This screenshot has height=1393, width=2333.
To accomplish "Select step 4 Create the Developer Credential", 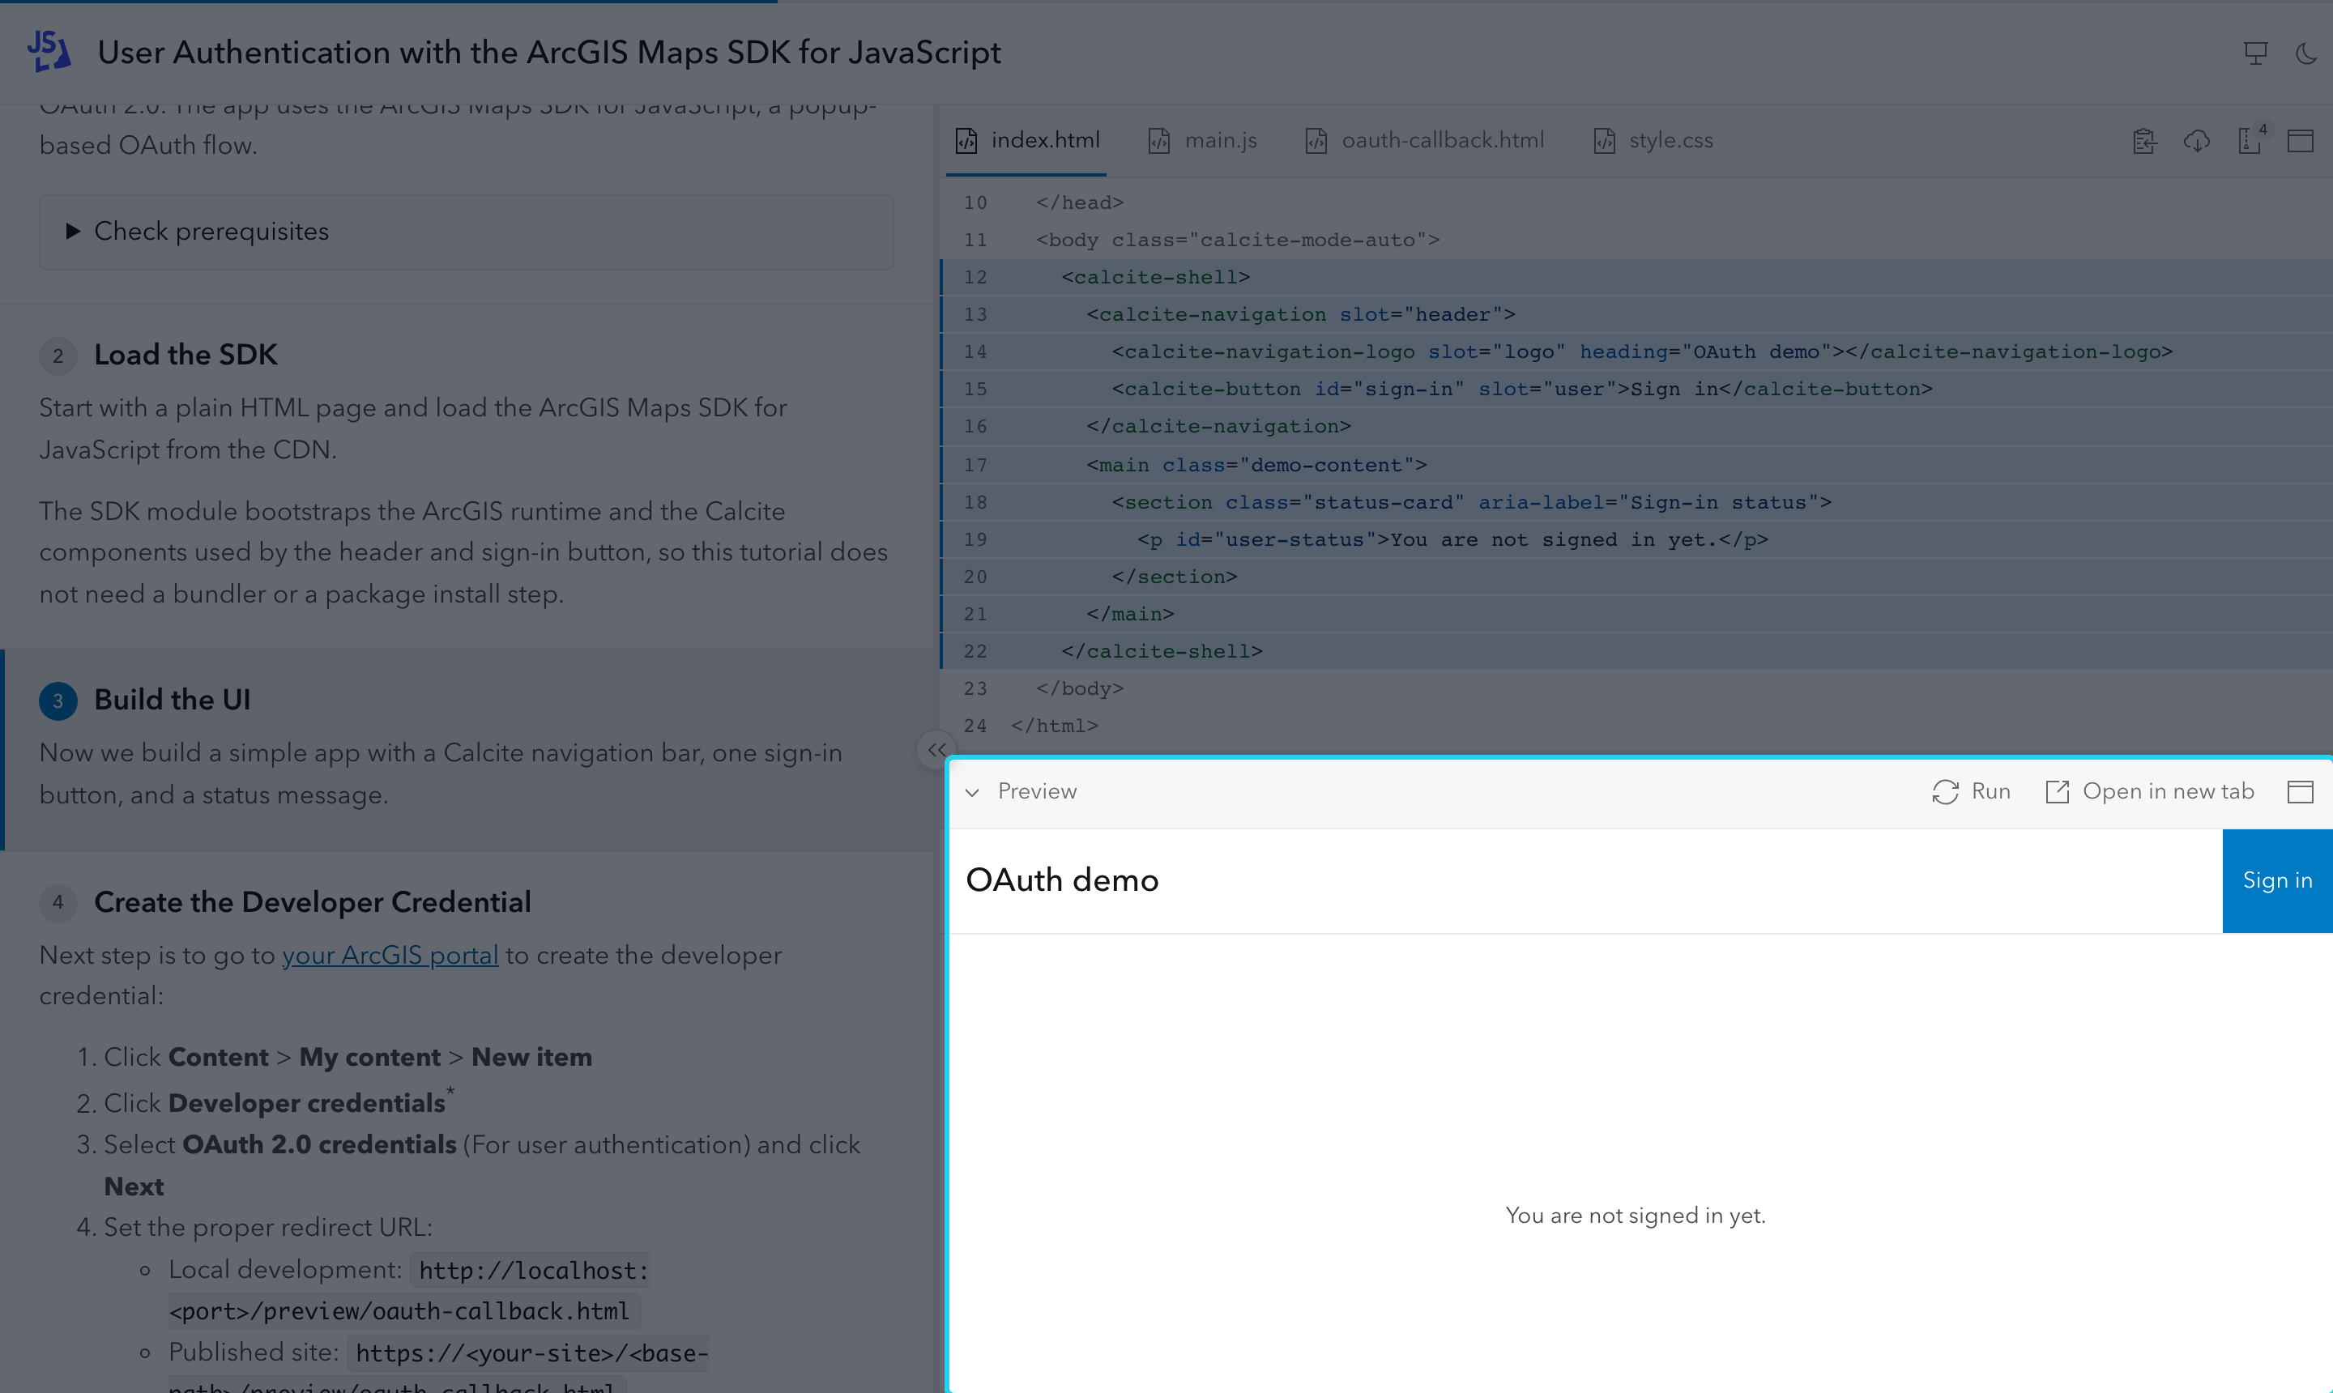I will [x=312, y=902].
